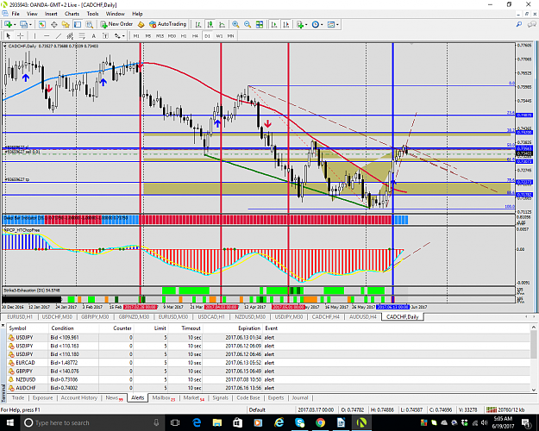Switch to the CADCHF,H4 chart tab
Image resolution: width=539 pixels, height=431 pixels.
(325, 317)
